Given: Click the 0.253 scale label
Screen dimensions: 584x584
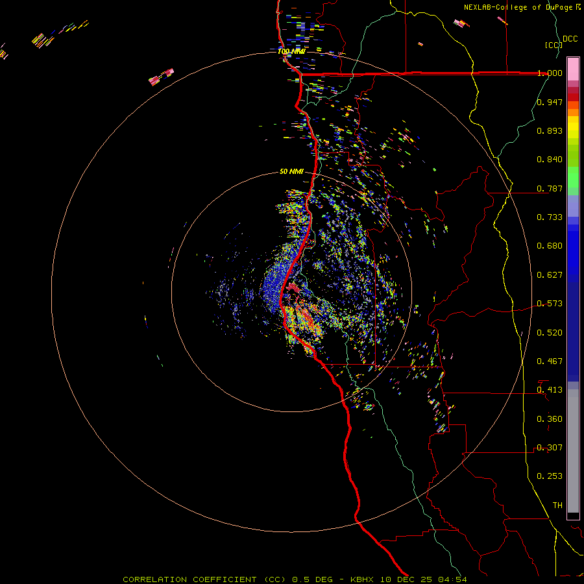Looking at the screenshot, I should 550,476.
